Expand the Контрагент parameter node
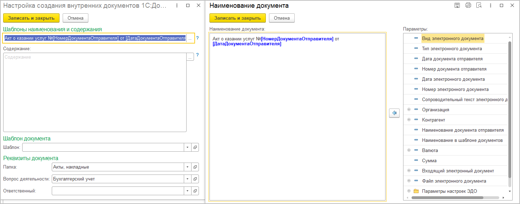The image size is (520, 204). click(x=409, y=120)
